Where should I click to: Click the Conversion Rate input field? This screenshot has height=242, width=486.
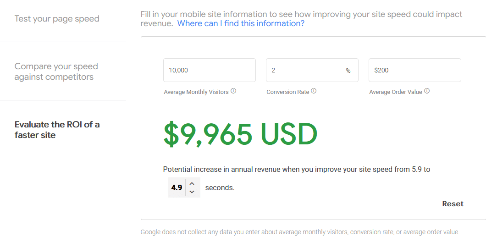point(312,70)
